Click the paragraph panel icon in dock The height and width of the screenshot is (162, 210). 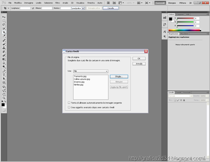[x=165, y=36]
